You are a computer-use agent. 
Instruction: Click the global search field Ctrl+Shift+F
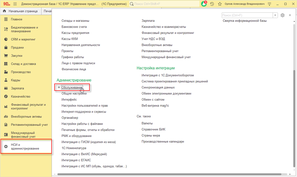click(163, 4)
